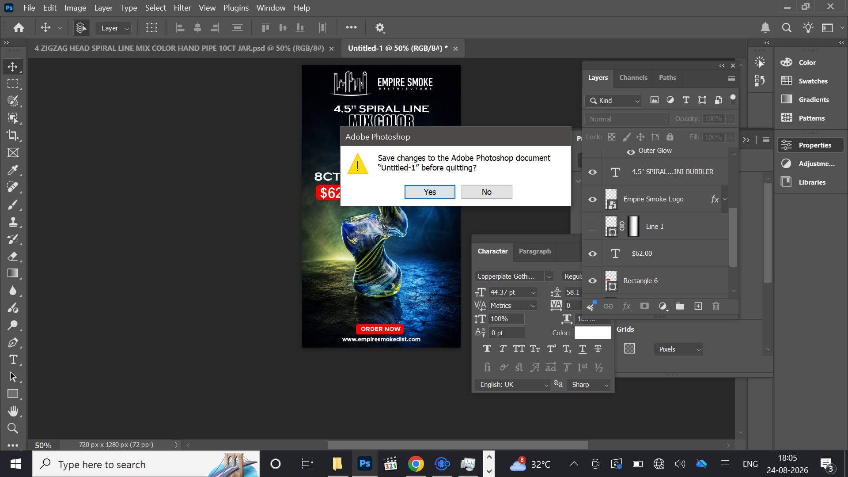This screenshot has width=848, height=477.
Task: Delete layer using trash icon
Action: click(716, 306)
